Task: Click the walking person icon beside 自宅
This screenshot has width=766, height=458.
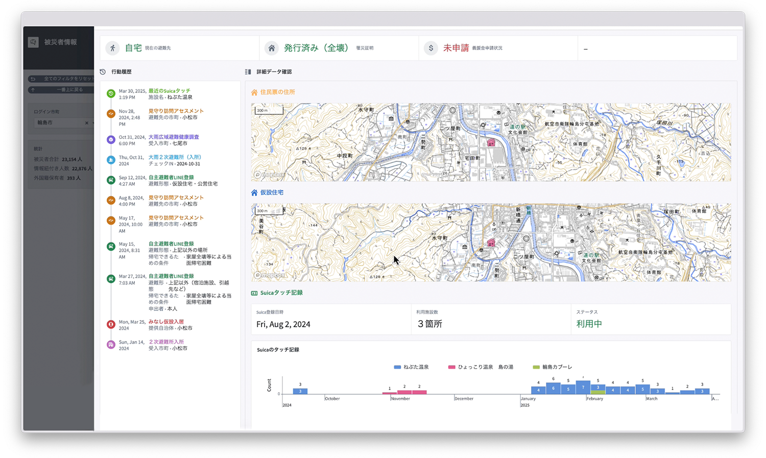Action: click(x=113, y=48)
